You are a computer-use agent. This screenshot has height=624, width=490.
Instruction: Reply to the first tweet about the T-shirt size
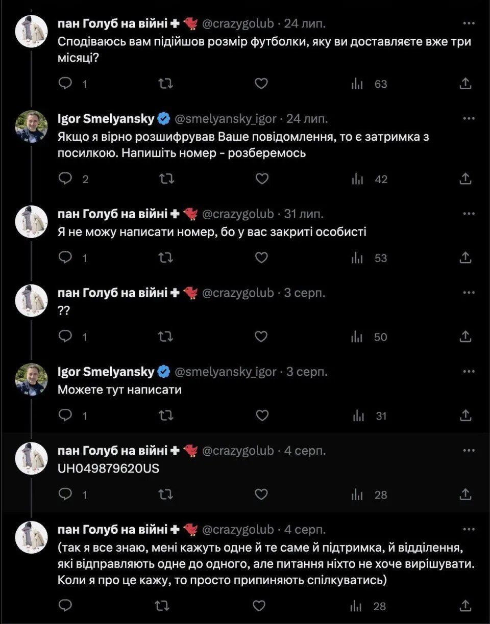[66, 84]
